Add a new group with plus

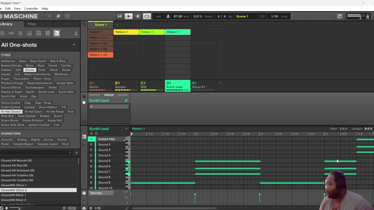coord(220,83)
